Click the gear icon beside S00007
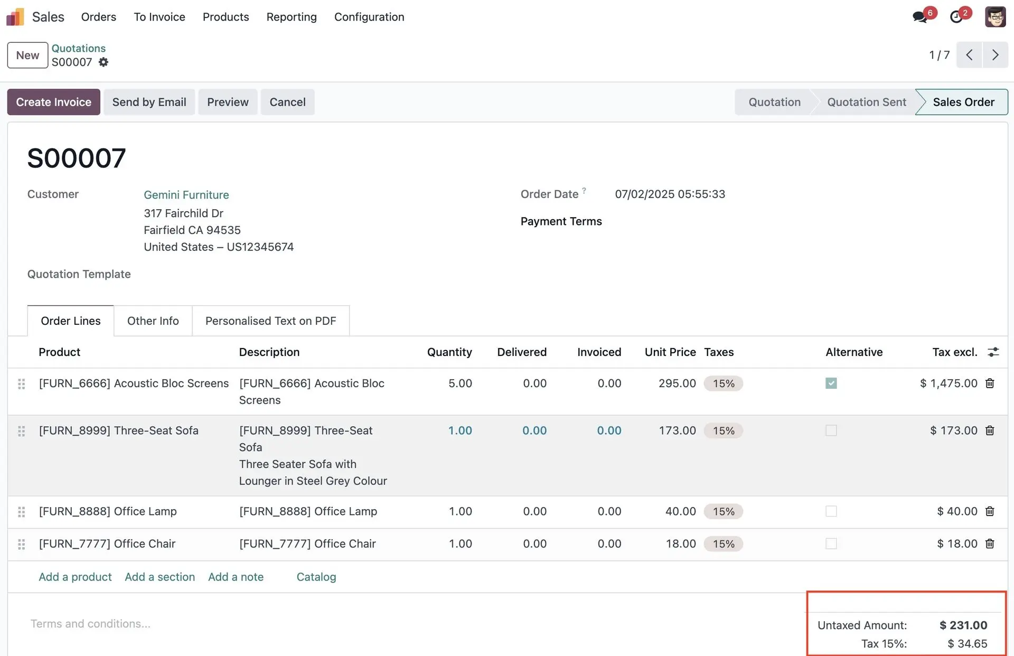The image size is (1014, 656). tap(104, 62)
